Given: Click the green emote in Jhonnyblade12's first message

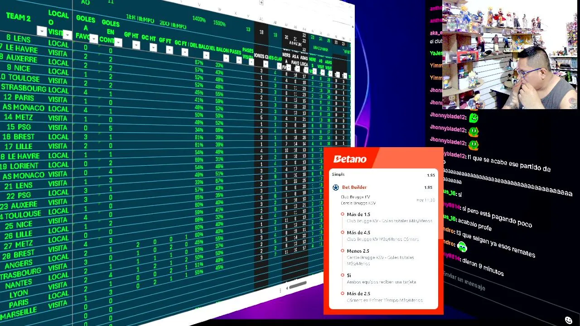Looking at the screenshot, I should (x=474, y=118).
